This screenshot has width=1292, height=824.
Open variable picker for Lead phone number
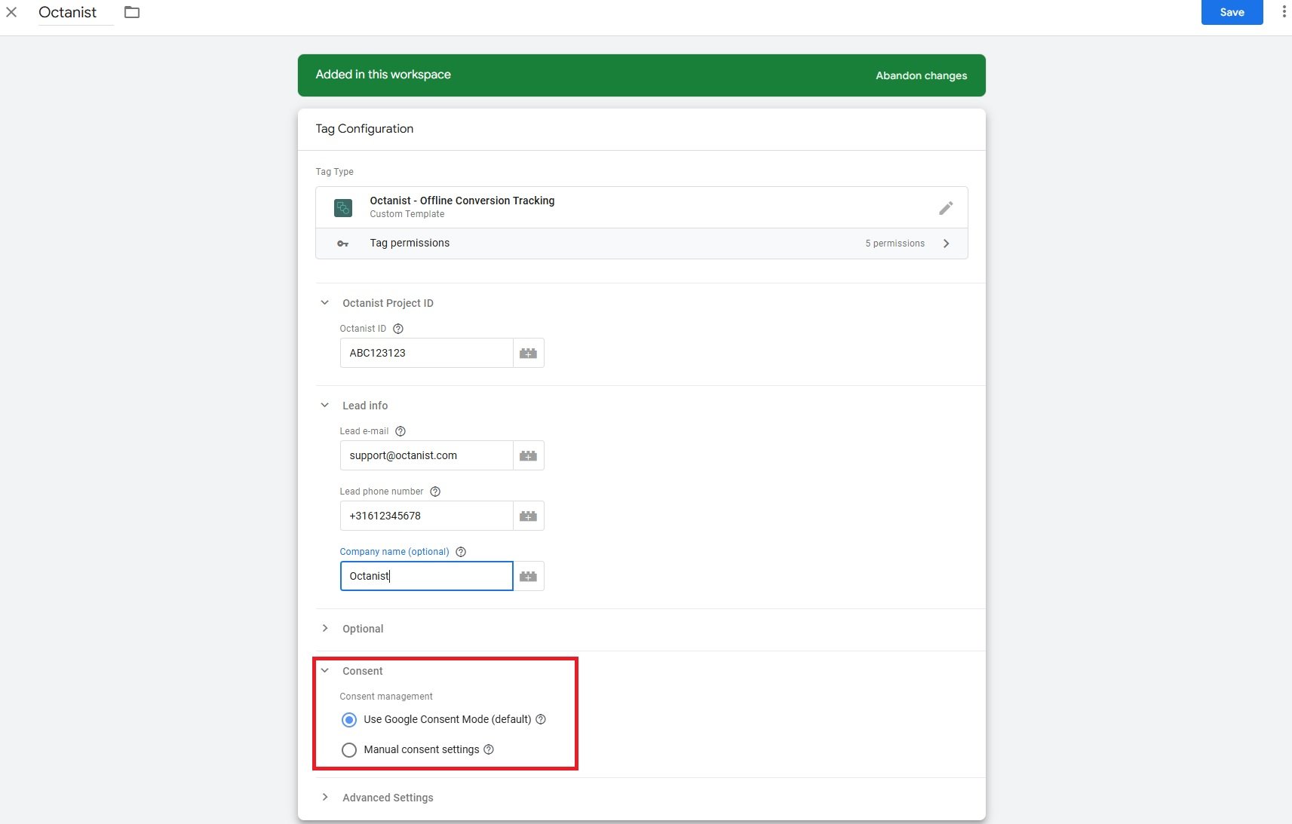[529, 516]
